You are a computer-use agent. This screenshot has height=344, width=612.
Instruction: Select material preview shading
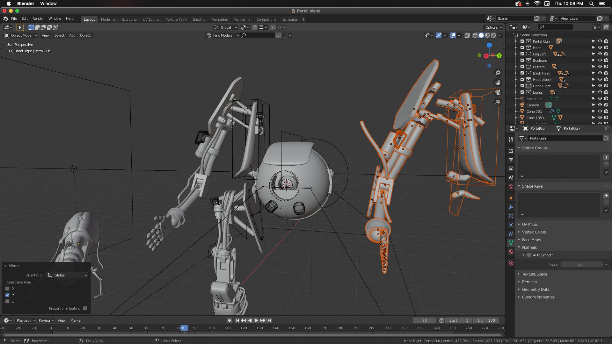(x=487, y=35)
